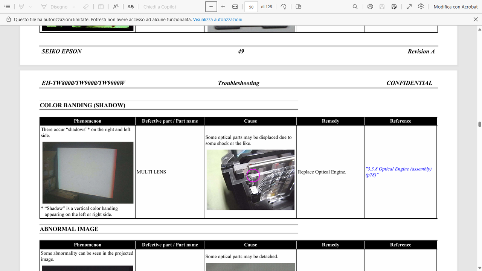Click the COLOR BANDING (SHADOW) heading
The height and width of the screenshot is (271, 482).
pos(82,105)
